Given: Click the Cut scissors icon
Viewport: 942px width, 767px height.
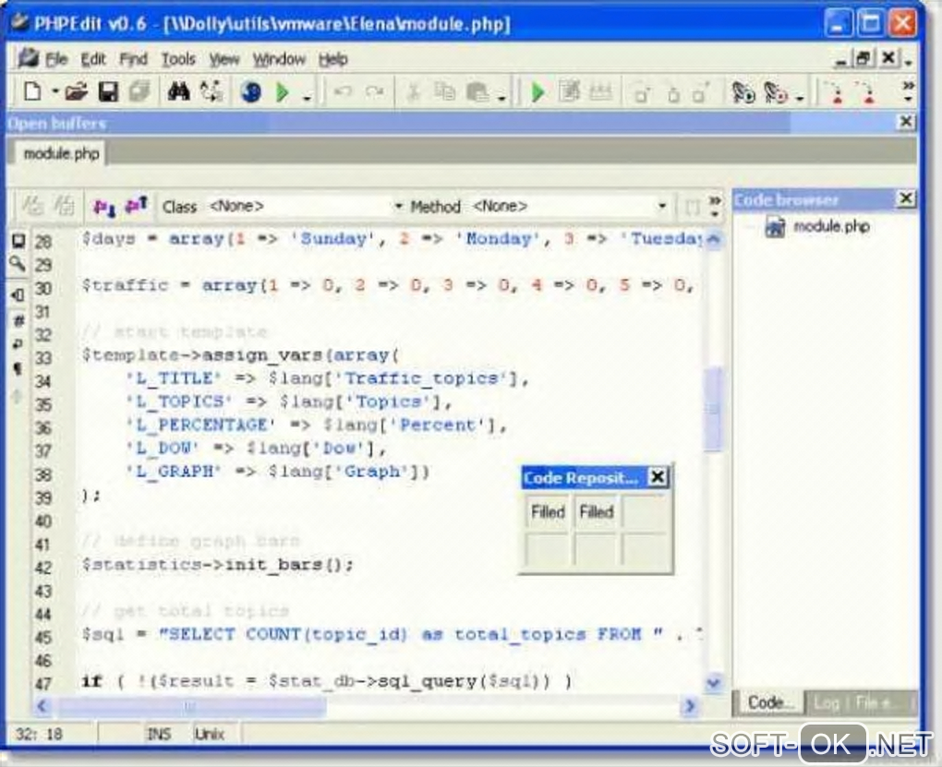Looking at the screenshot, I should coord(413,92).
